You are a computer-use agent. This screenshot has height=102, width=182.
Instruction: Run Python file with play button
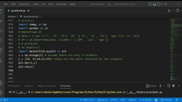click(x=169, y=11)
